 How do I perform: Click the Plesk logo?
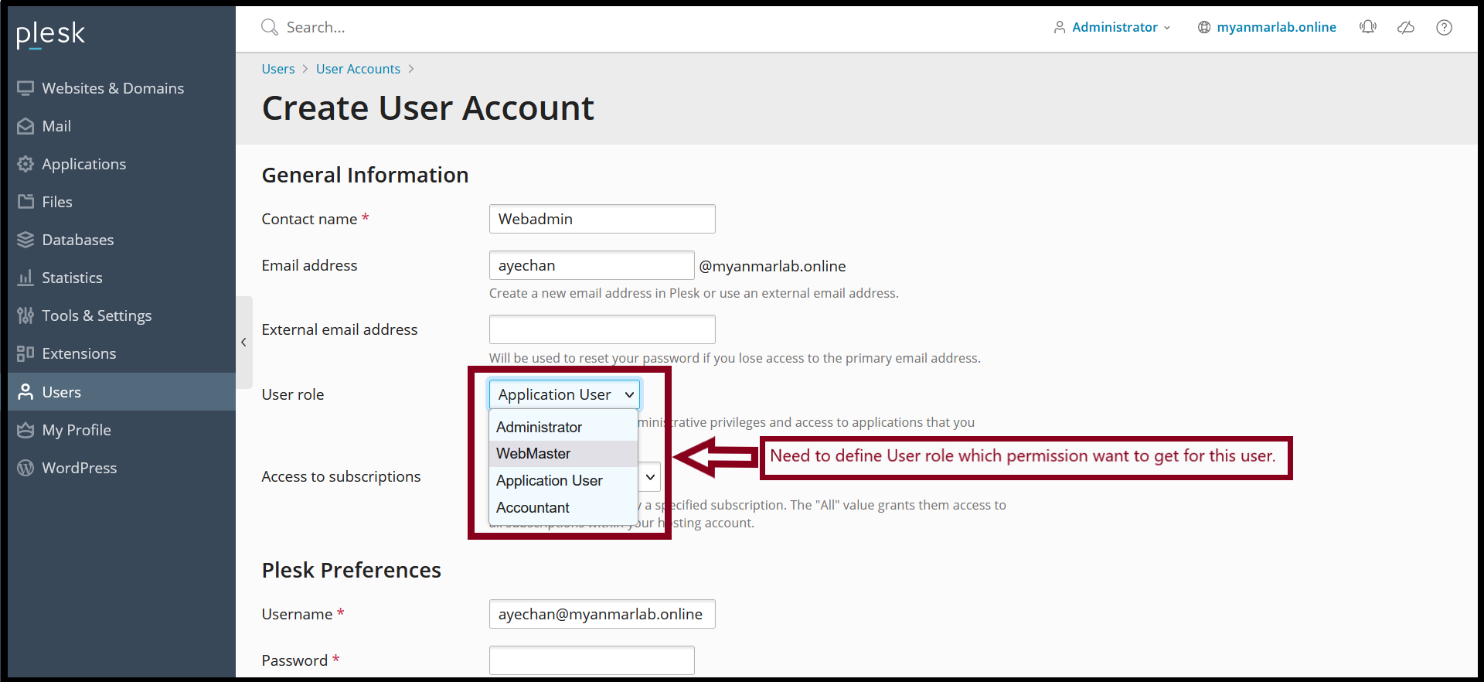(51, 34)
